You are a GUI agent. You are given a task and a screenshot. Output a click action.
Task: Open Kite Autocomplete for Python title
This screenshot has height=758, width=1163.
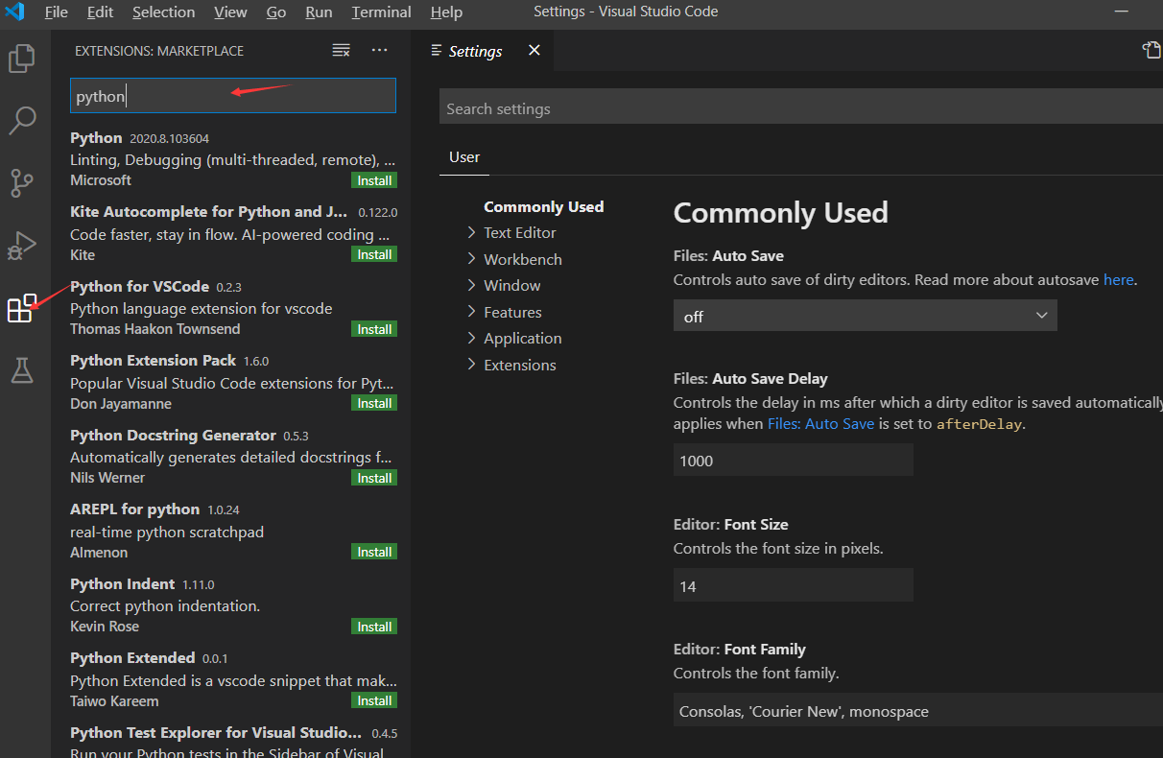pyautogui.click(x=209, y=212)
